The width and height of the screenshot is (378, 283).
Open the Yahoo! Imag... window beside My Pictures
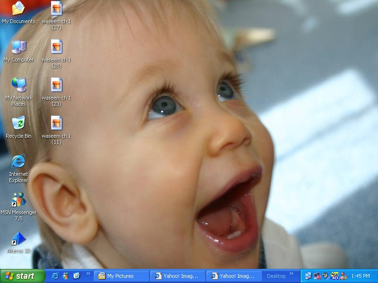pos(178,276)
